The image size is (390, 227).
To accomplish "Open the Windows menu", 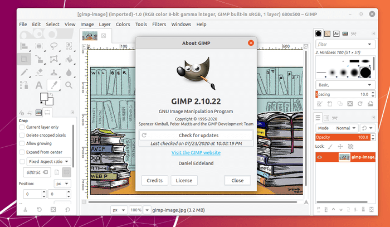I will point(181,25).
